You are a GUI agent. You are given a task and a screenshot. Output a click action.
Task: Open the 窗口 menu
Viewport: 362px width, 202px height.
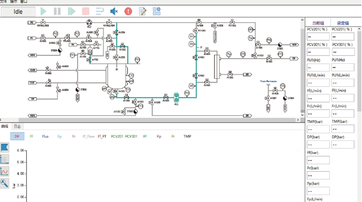24,1
